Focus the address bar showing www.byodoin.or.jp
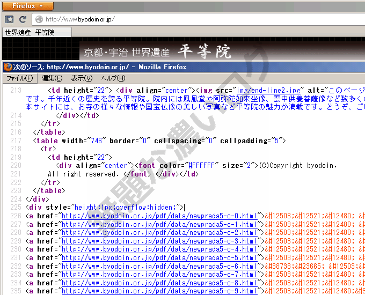Image resolution: width=365 pixels, height=295 pixels. 198,19
